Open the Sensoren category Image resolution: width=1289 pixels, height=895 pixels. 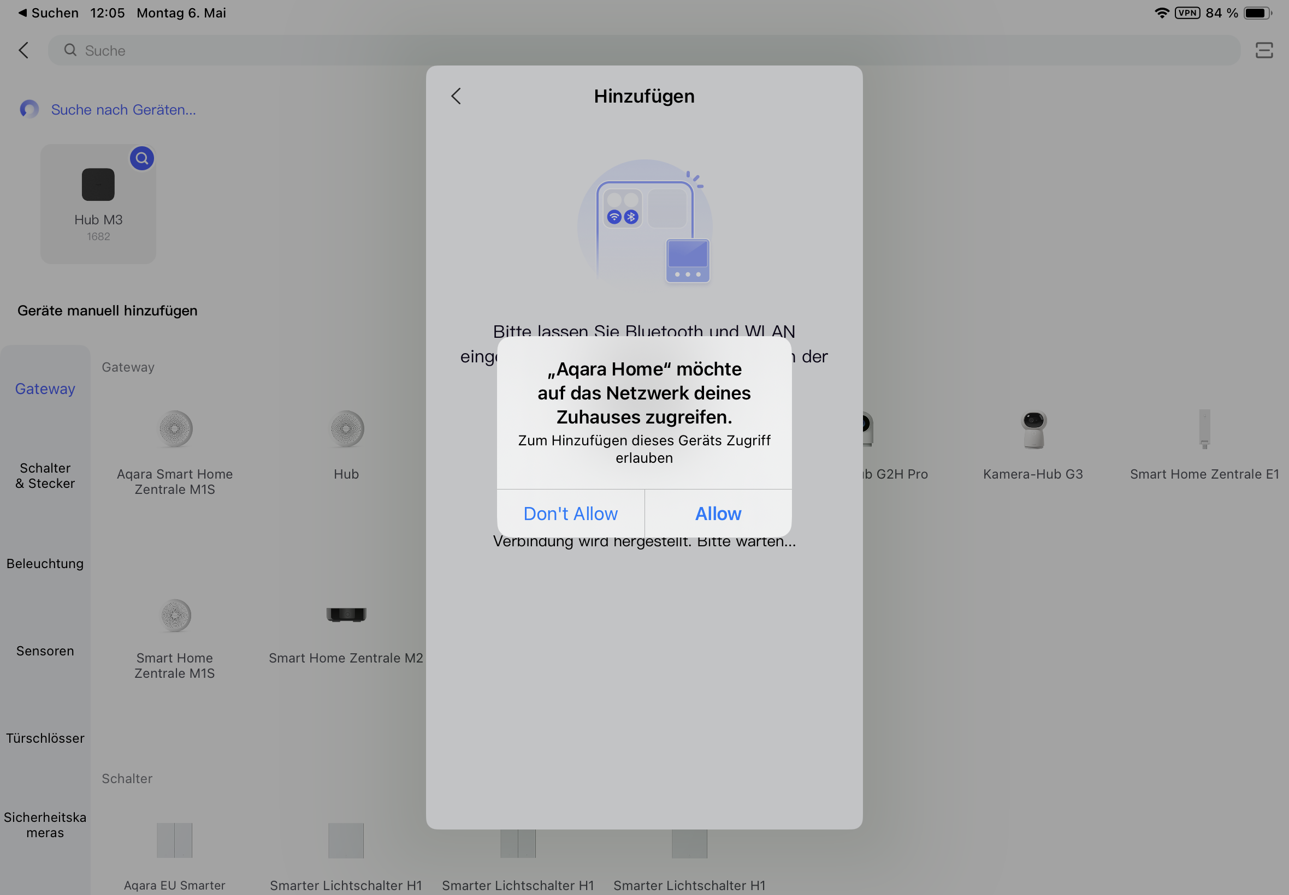pos(45,651)
